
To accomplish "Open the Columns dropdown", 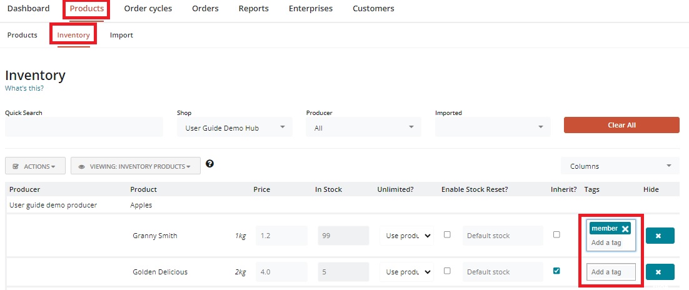I will [620, 166].
